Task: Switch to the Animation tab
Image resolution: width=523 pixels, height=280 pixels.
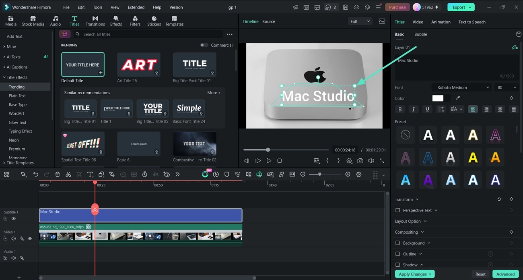Action: click(441, 22)
